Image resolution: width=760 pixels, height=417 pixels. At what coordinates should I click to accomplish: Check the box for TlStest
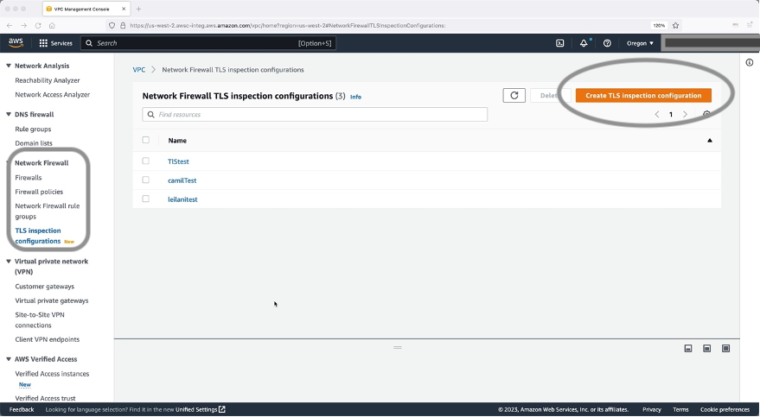[146, 161]
